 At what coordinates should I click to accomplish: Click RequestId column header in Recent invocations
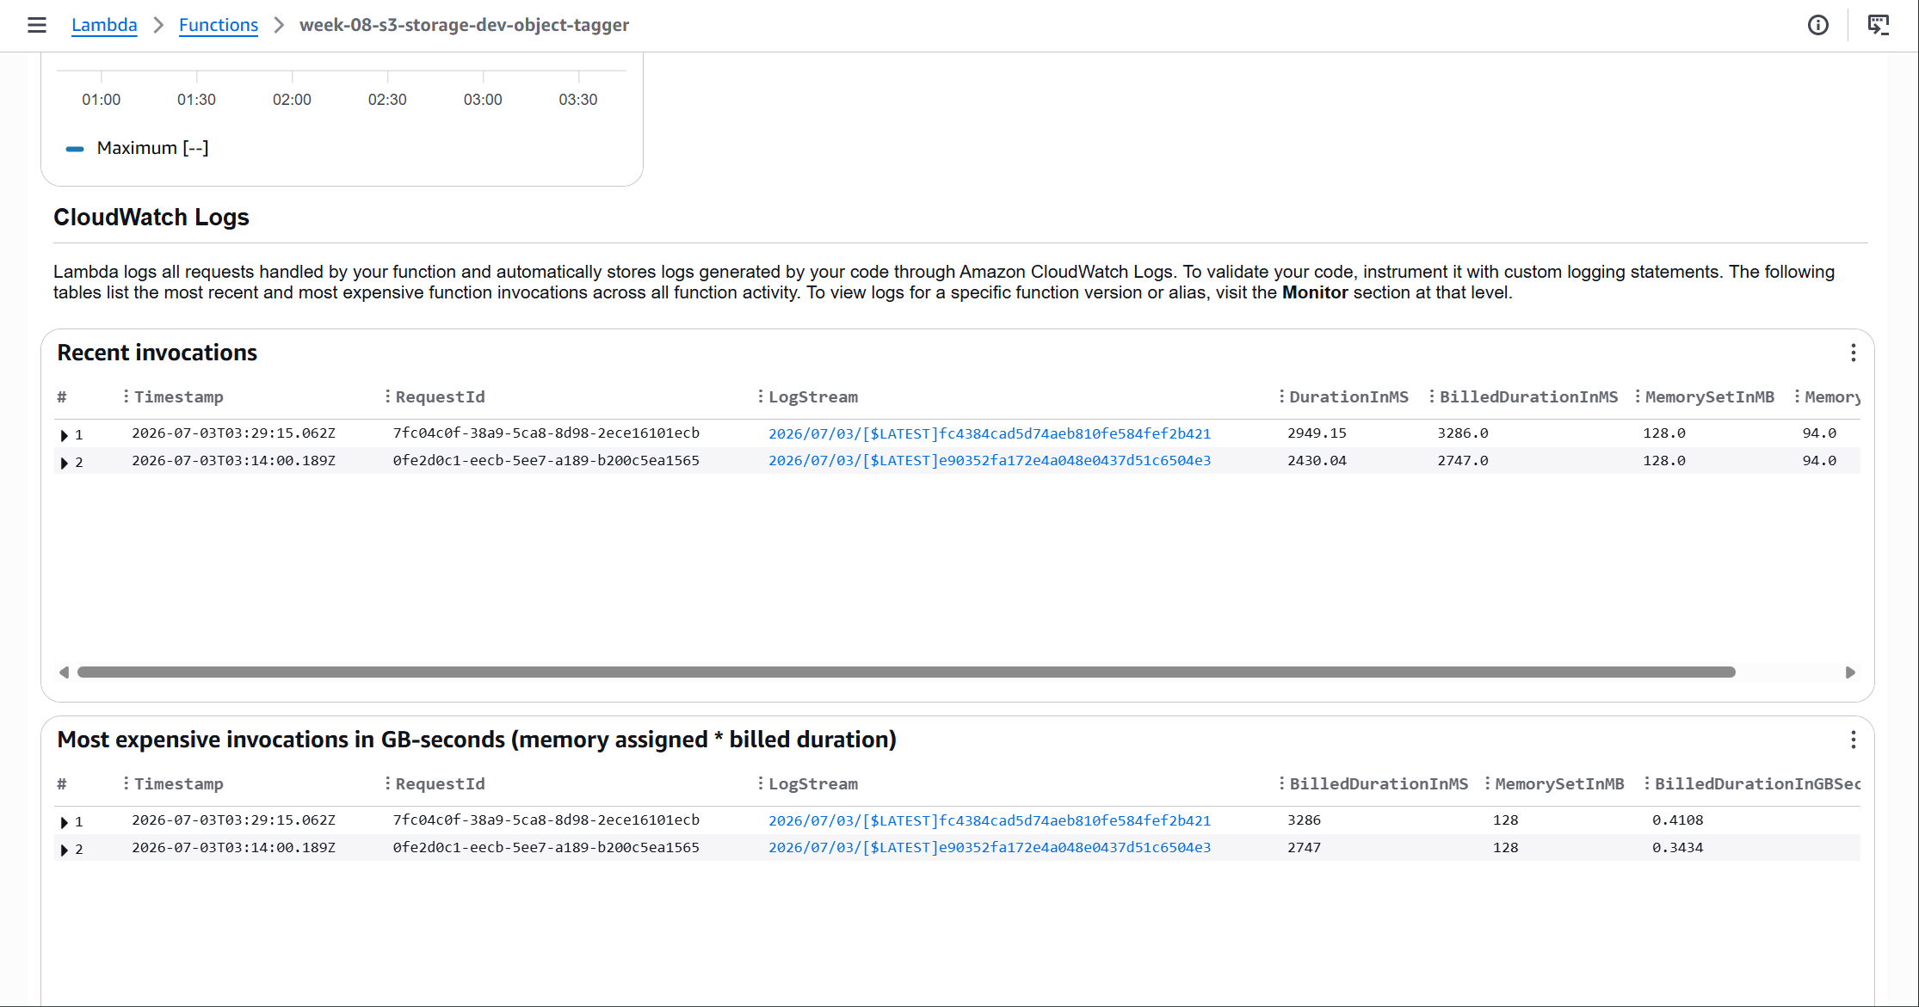pyautogui.click(x=441, y=397)
